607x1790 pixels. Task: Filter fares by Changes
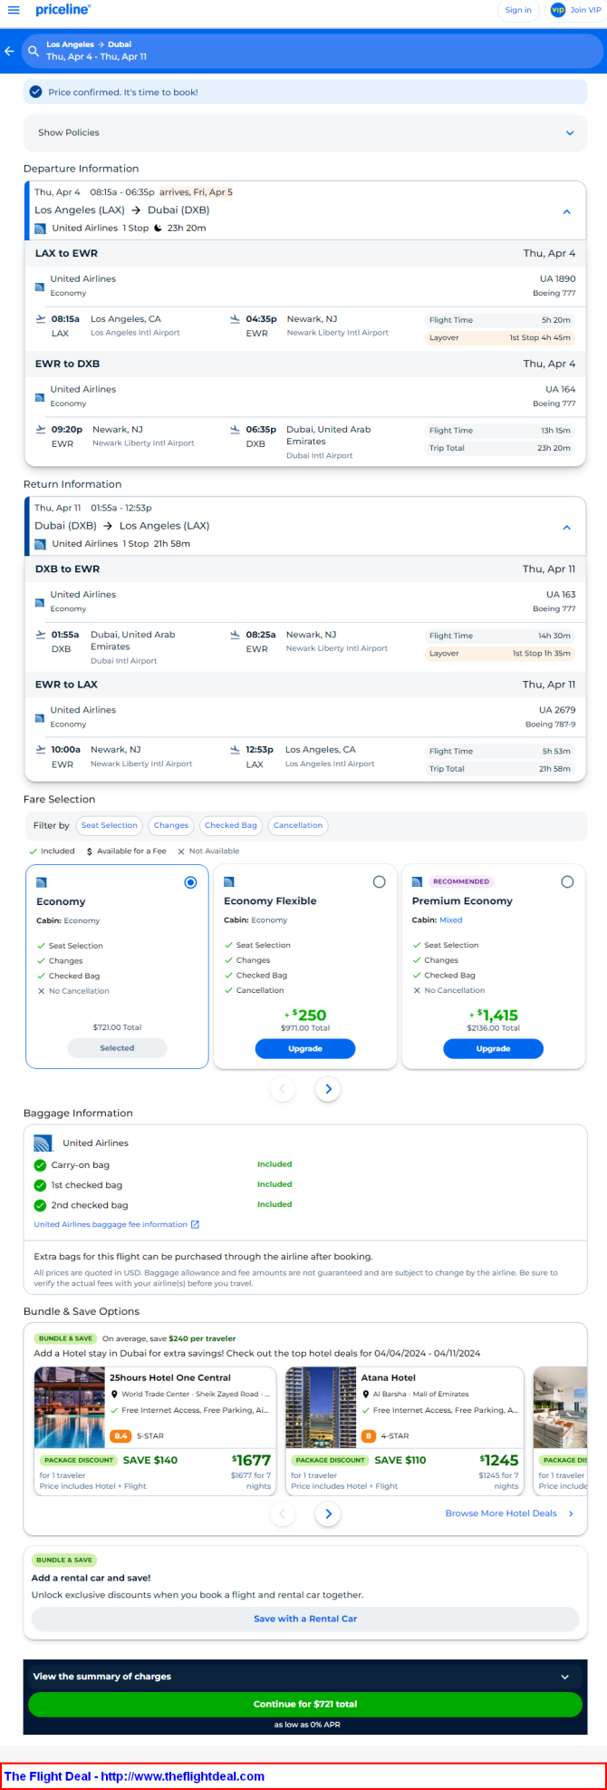tap(171, 825)
